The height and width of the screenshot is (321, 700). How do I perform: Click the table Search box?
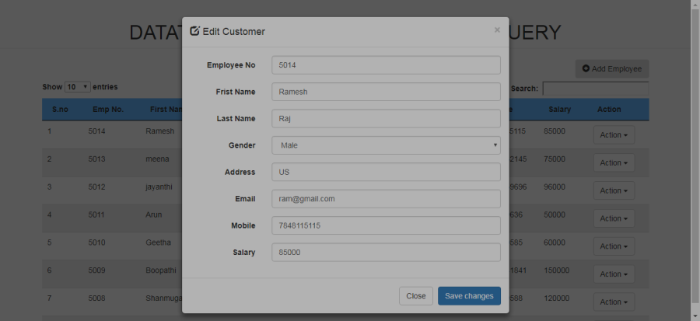point(596,89)
